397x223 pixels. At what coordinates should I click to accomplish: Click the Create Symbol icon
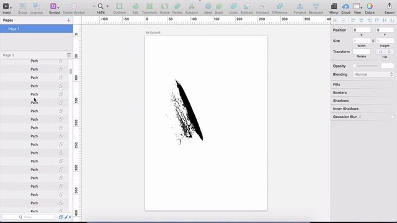pyautogui.click(x=73, y=6)
